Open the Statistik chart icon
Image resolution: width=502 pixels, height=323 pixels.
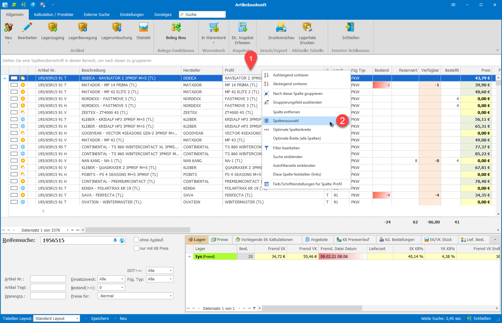[x=144, y=28]
